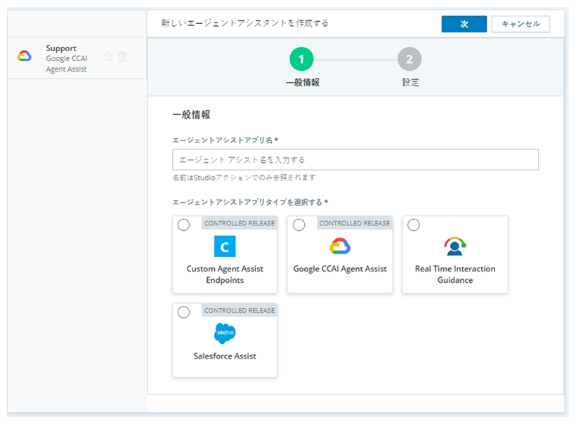
Task: Focus the エージェントアシスト名を入力する field
Action: click(x=355, y=160)
